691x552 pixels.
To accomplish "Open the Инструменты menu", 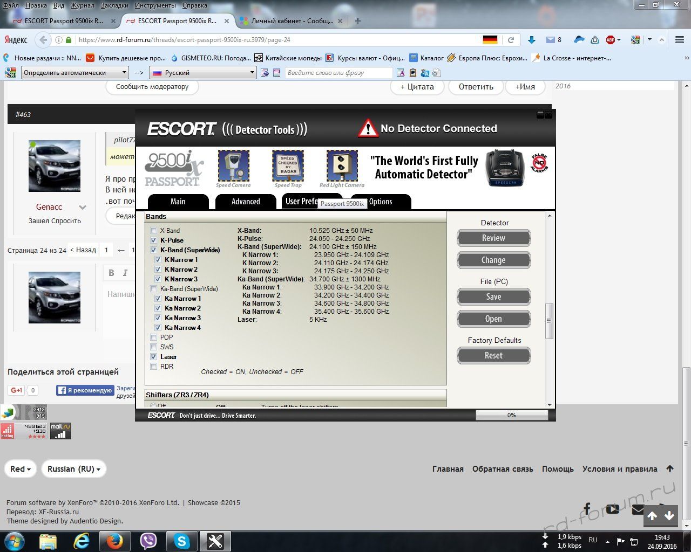I will [155, 5].
